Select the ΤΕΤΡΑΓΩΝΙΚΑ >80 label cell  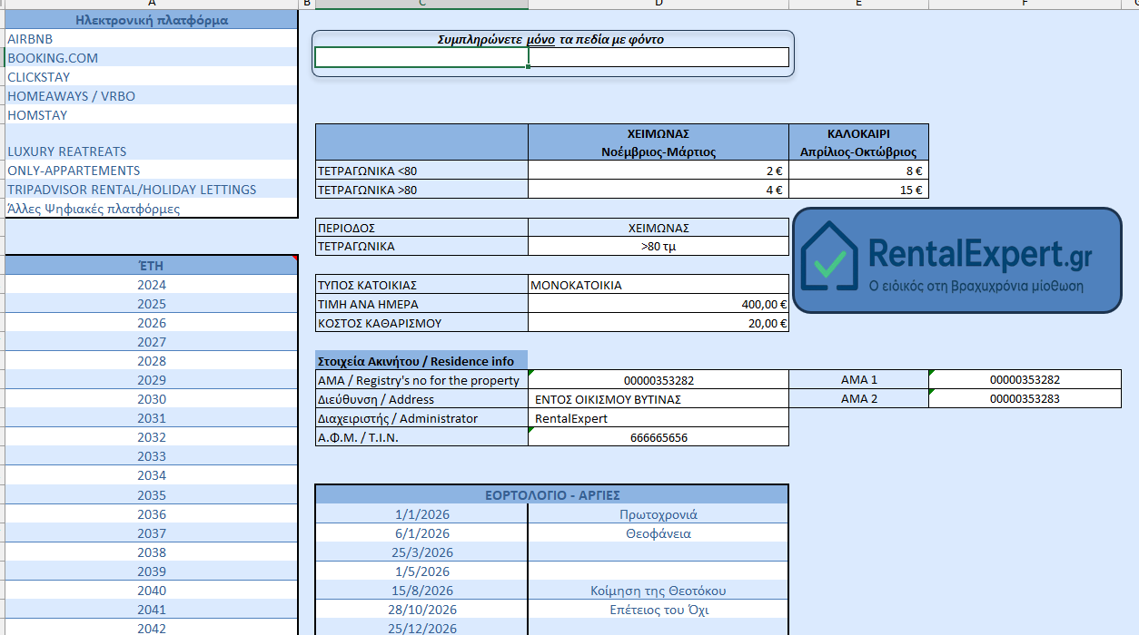421,190
